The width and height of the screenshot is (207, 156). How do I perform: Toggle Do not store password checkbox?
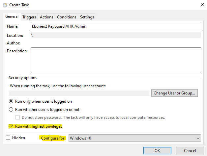pos(17,117)
